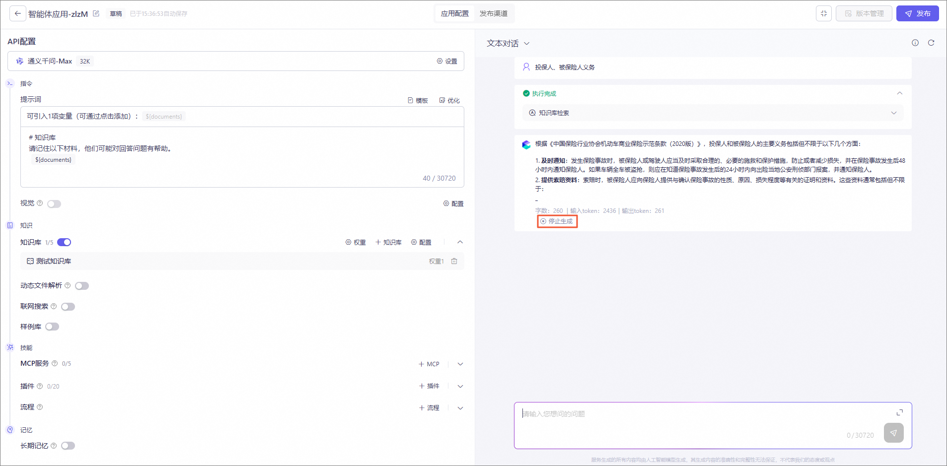
Task: Add a 插件 plugin
Action: [429, 386]
